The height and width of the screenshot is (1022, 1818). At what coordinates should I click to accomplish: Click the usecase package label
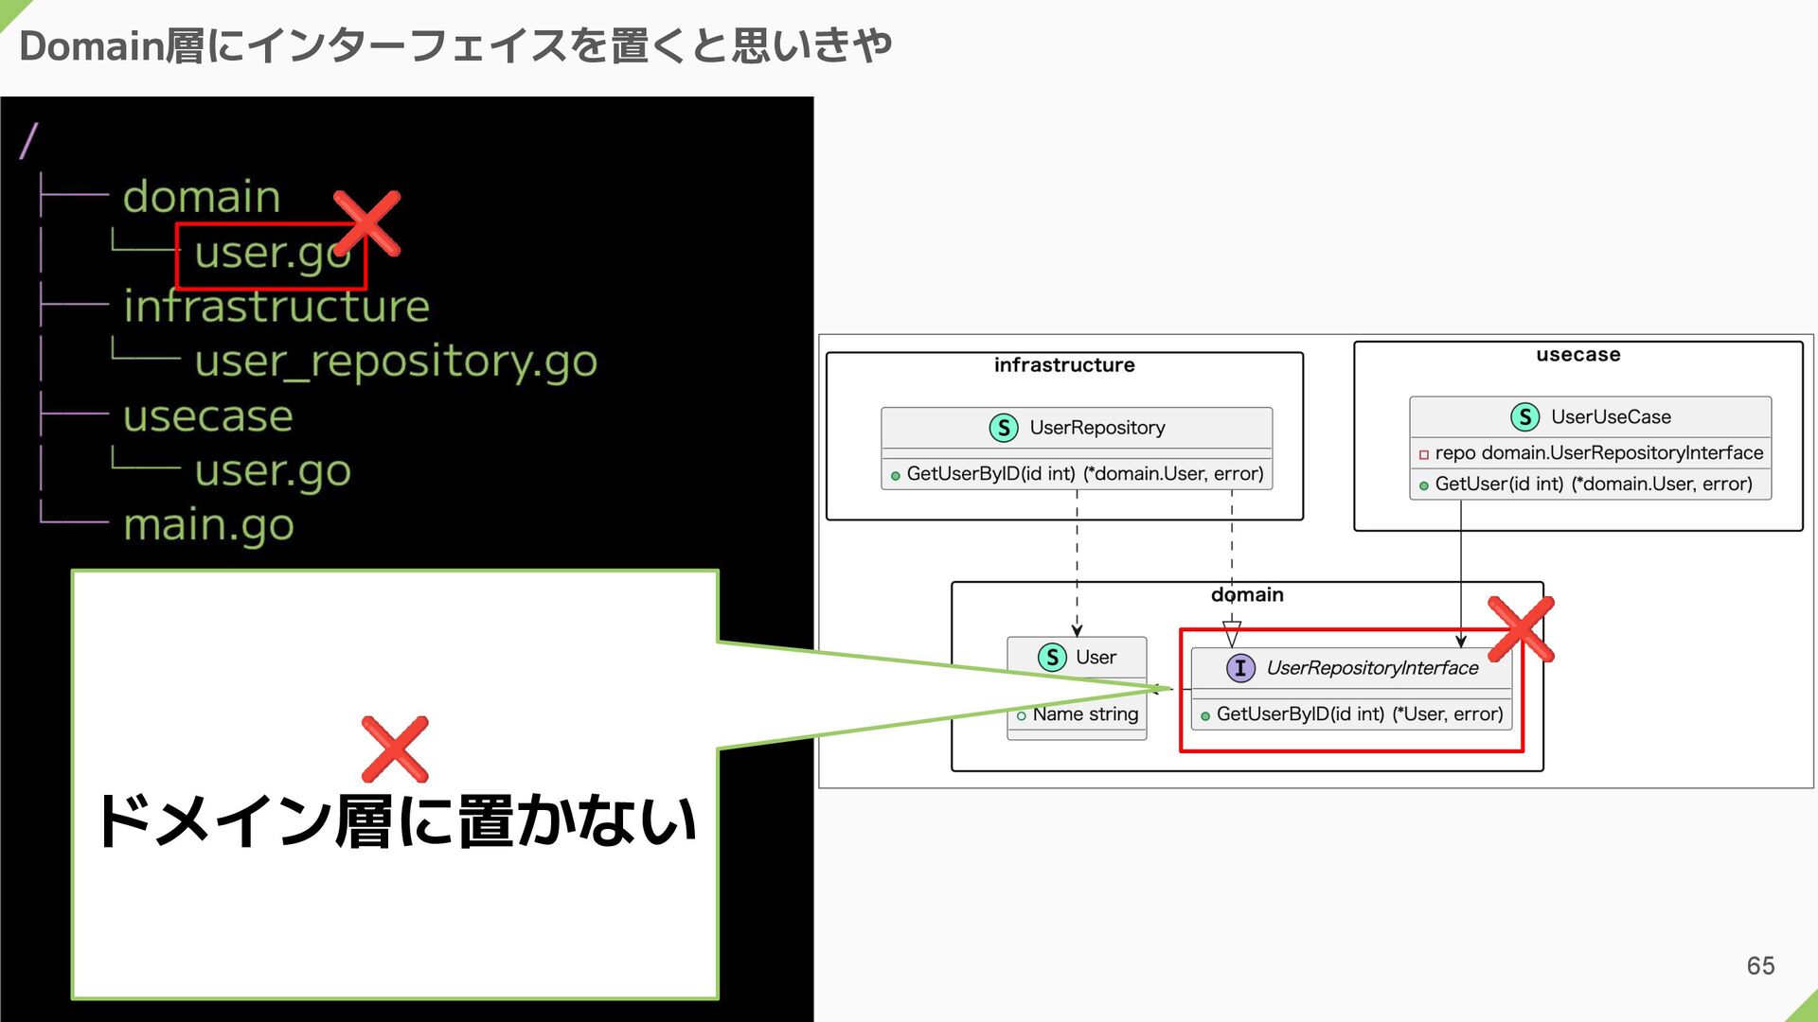(x=1578, y=355)
